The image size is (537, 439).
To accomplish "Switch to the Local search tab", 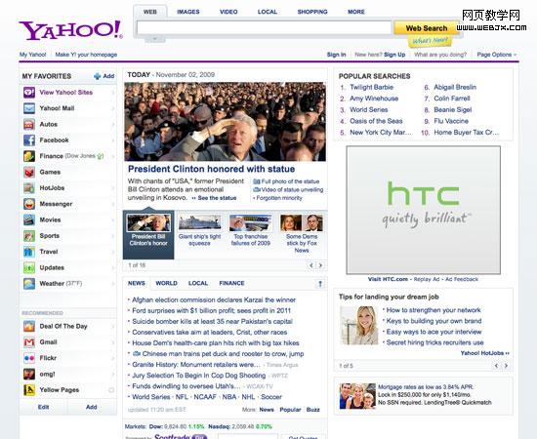I will pos(268,12).
